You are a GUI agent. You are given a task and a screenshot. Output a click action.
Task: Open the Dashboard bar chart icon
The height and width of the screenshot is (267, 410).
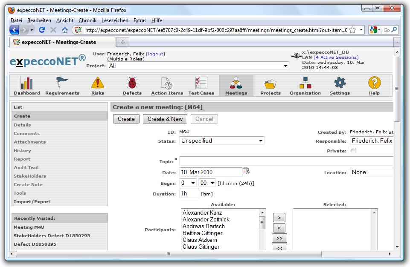(26, 83)
